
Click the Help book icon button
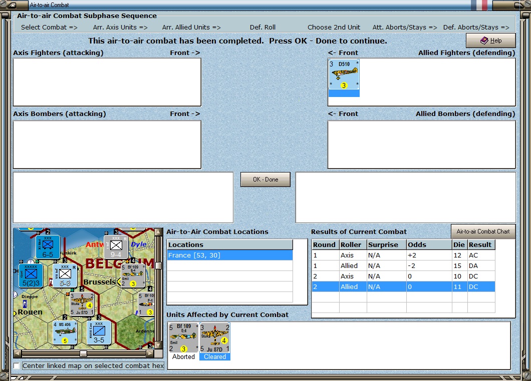coord(491,40)
